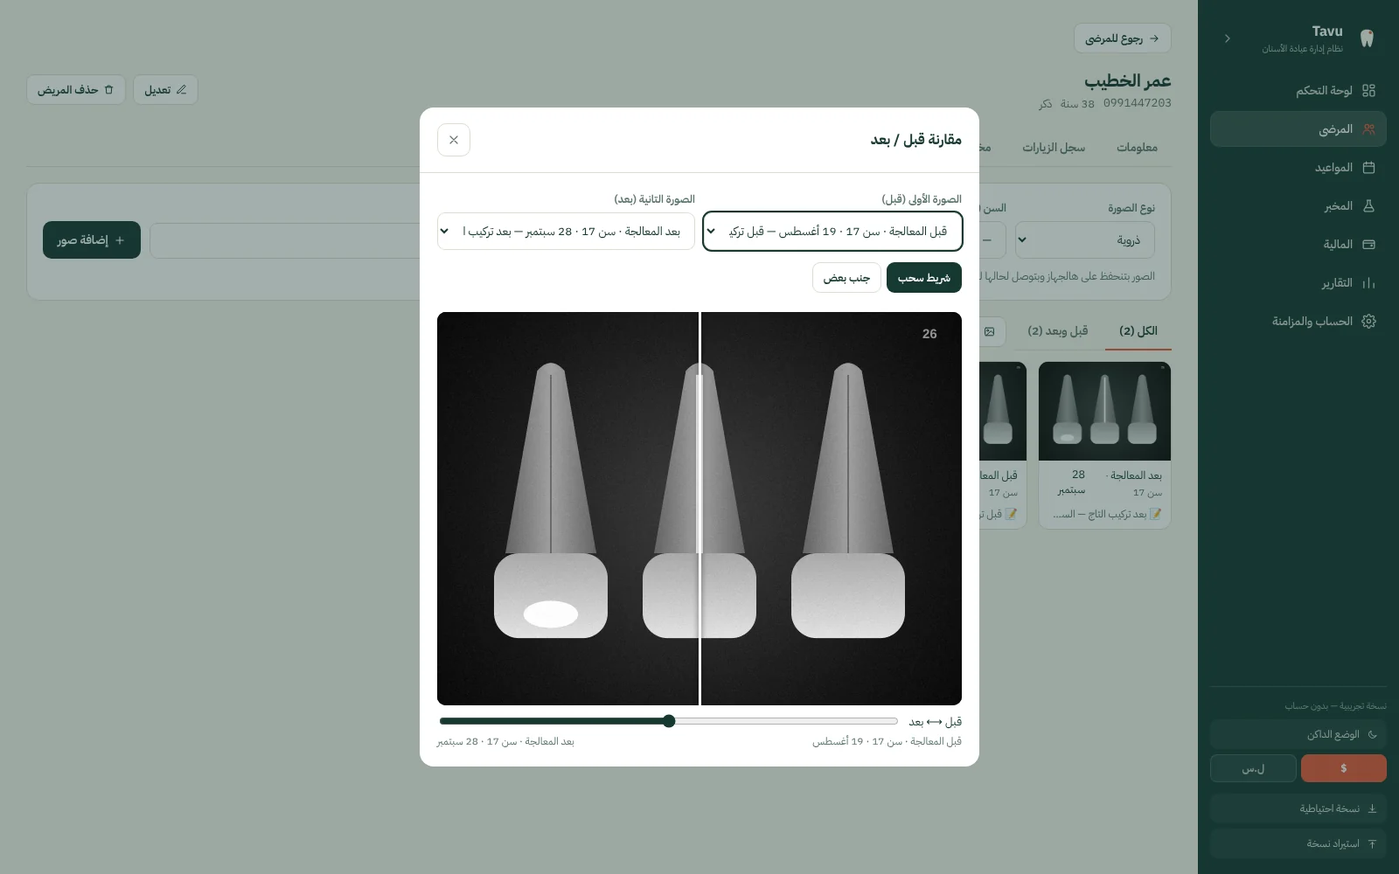Click the reports bar-chart icon
Image resolution: width=1399 pixels, height=874 pixels.
1369,282
